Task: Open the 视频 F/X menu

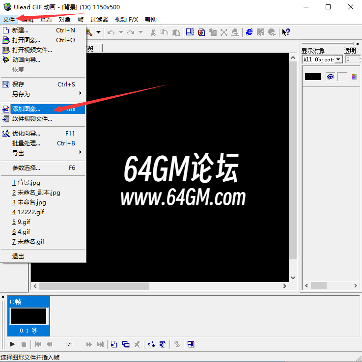Action: [x=126, y=19]
